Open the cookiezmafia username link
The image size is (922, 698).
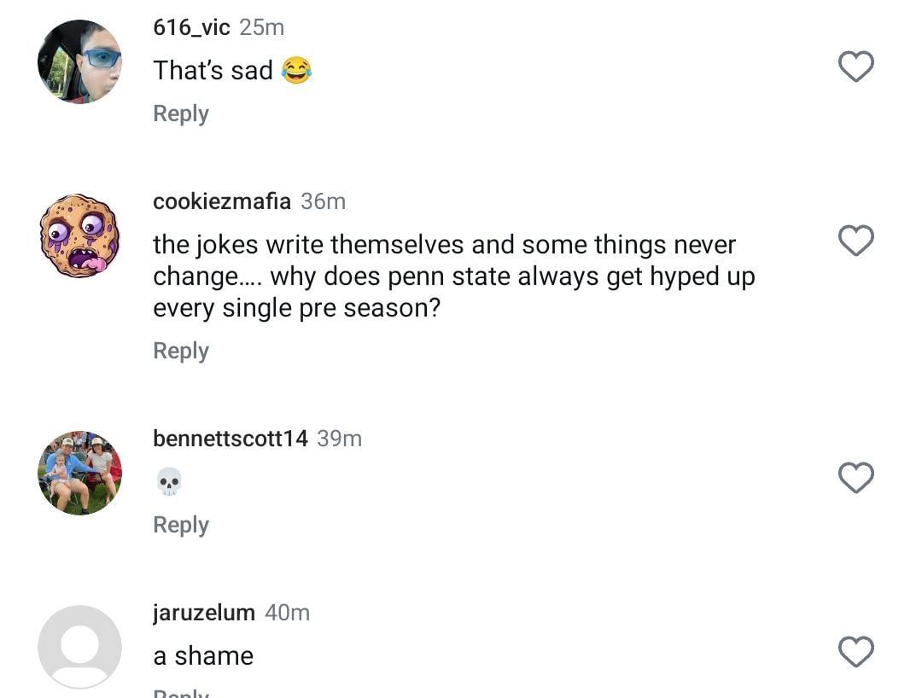point(222,201)
